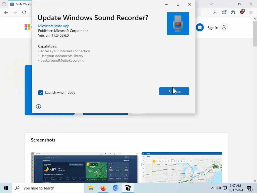This screenshot has width=257, height=193.
Task: Open File Explorer from the taskbar
Action: pyautogui.click(x=91, y=188)
